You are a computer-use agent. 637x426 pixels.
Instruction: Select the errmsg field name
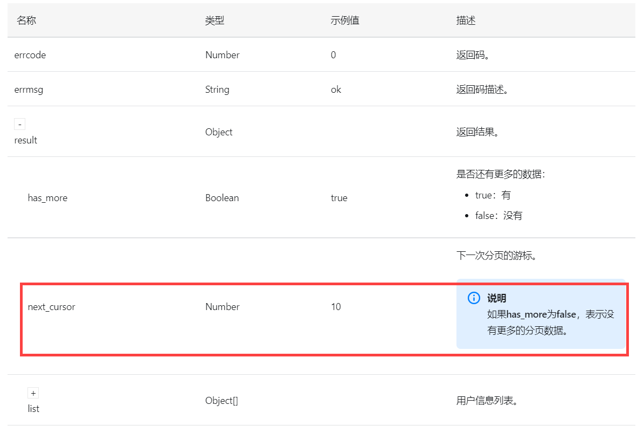[x=29, y=90]
